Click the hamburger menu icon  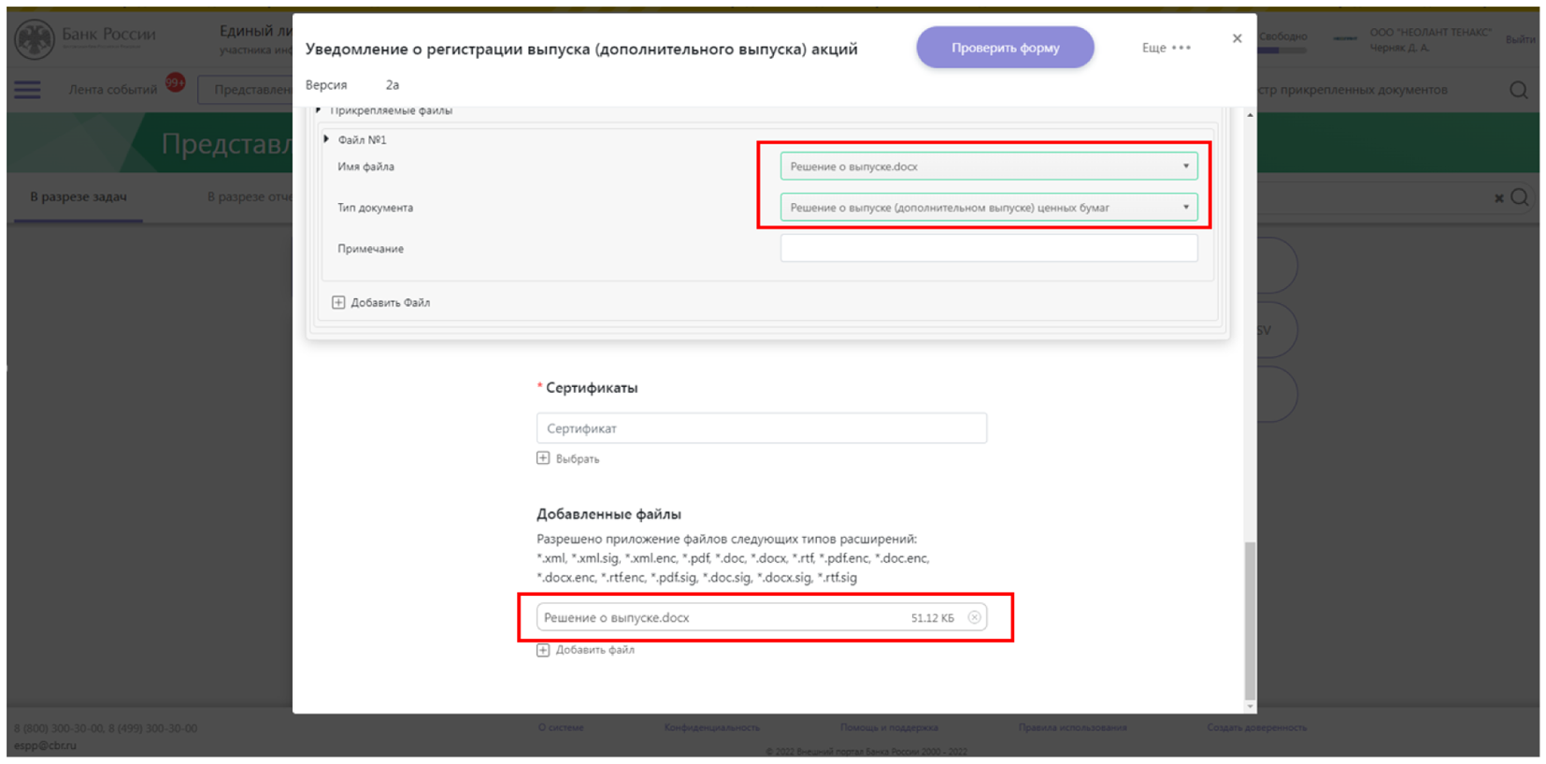[x=27, y=90]
